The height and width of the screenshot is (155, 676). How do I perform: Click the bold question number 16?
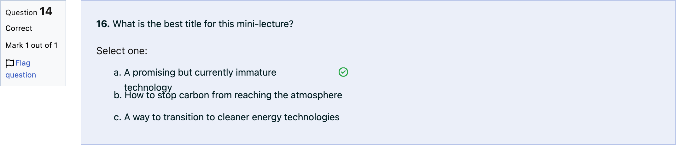point(103,24)
